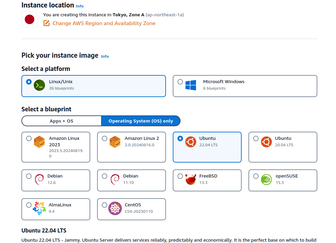Viewport: 336px width, 243px height.
Task: Click the 22.04 LTS version text
Action: click(x=208, y=145)
